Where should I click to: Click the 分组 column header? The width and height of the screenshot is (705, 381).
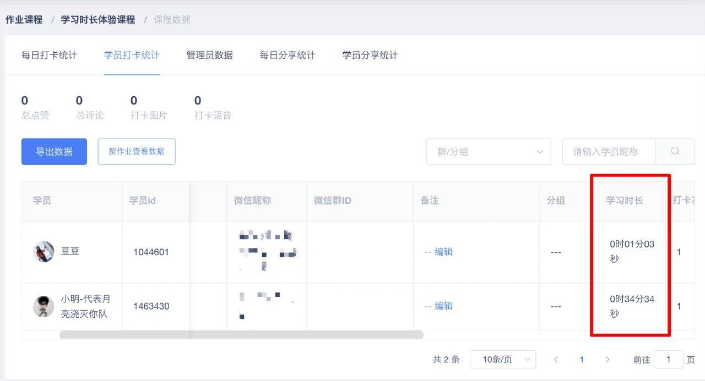[x=556, y=201]
